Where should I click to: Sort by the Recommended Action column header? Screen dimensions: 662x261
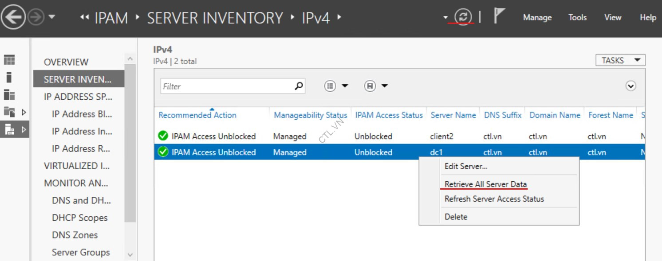(x=197, y=115)
